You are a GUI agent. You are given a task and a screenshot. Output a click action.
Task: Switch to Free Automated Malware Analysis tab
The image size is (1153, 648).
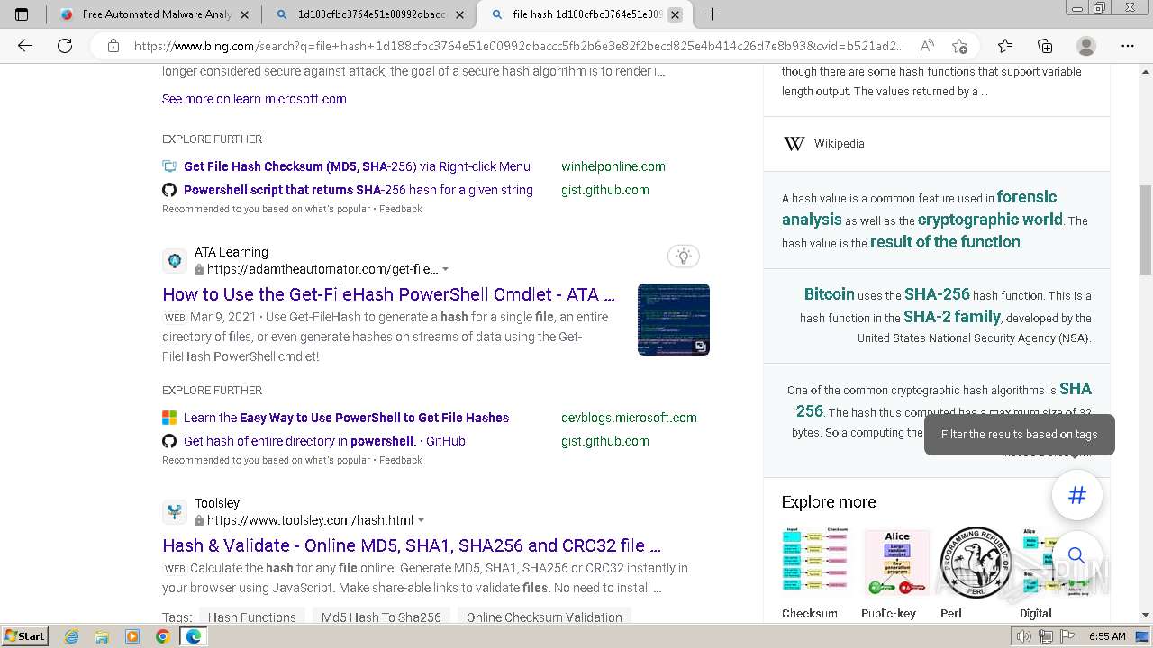click(x=154, y=14)
